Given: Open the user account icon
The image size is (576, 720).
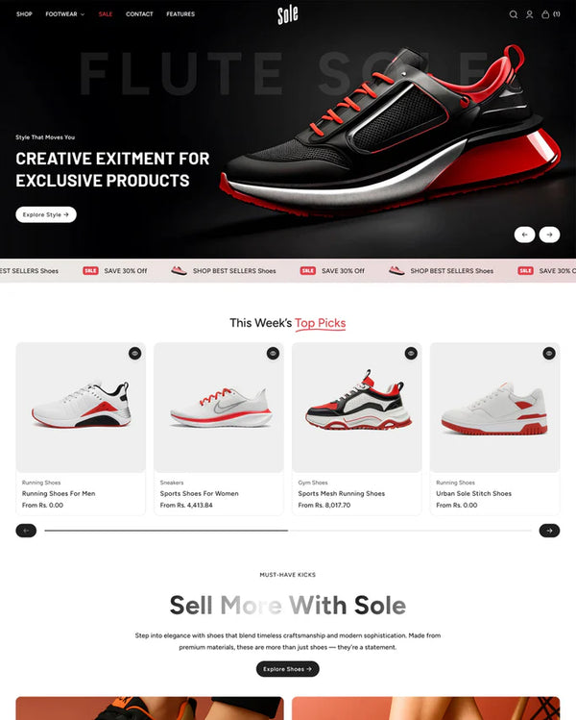Looking at the screenshot, I should 529,14.
